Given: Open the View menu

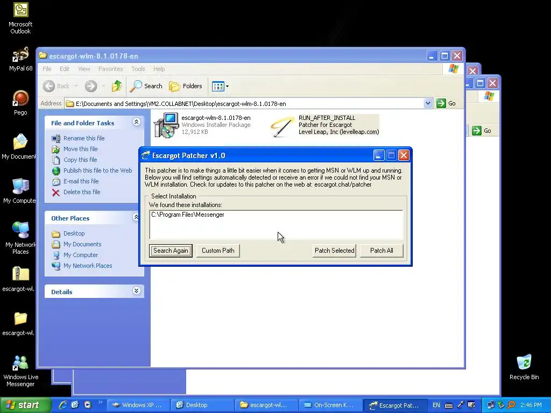Looking at the screenshot, I should coord(84,69).
